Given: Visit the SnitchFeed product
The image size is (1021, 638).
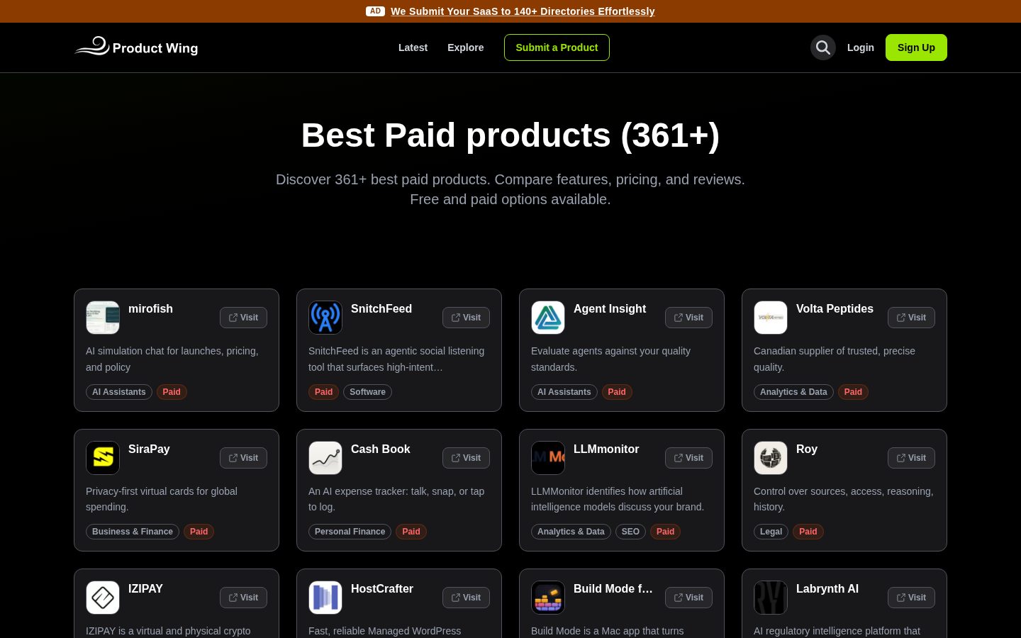Looking at the screenshot, I should click(x=466, y=318).
